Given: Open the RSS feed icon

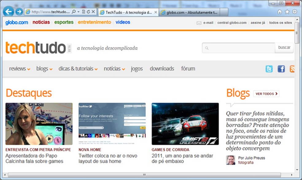Looking at the screenshot, I should tap(292, 69).
